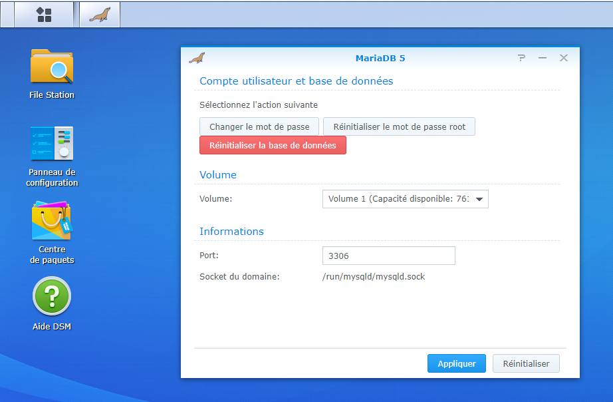This screenshot has height=402, width=613.
Task: Select the socket path /run/mysqld/mysqld.sock text
Action: coord(374,277)
